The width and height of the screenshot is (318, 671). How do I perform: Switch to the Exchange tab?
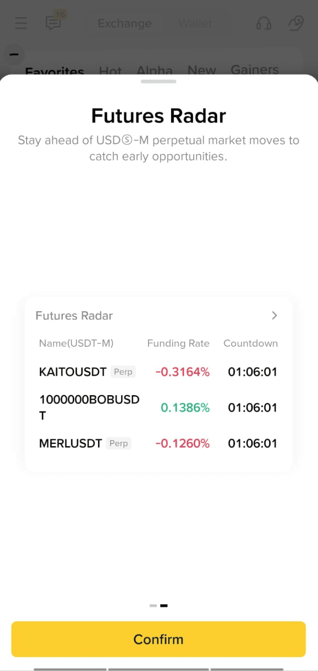tap(125, 24)
